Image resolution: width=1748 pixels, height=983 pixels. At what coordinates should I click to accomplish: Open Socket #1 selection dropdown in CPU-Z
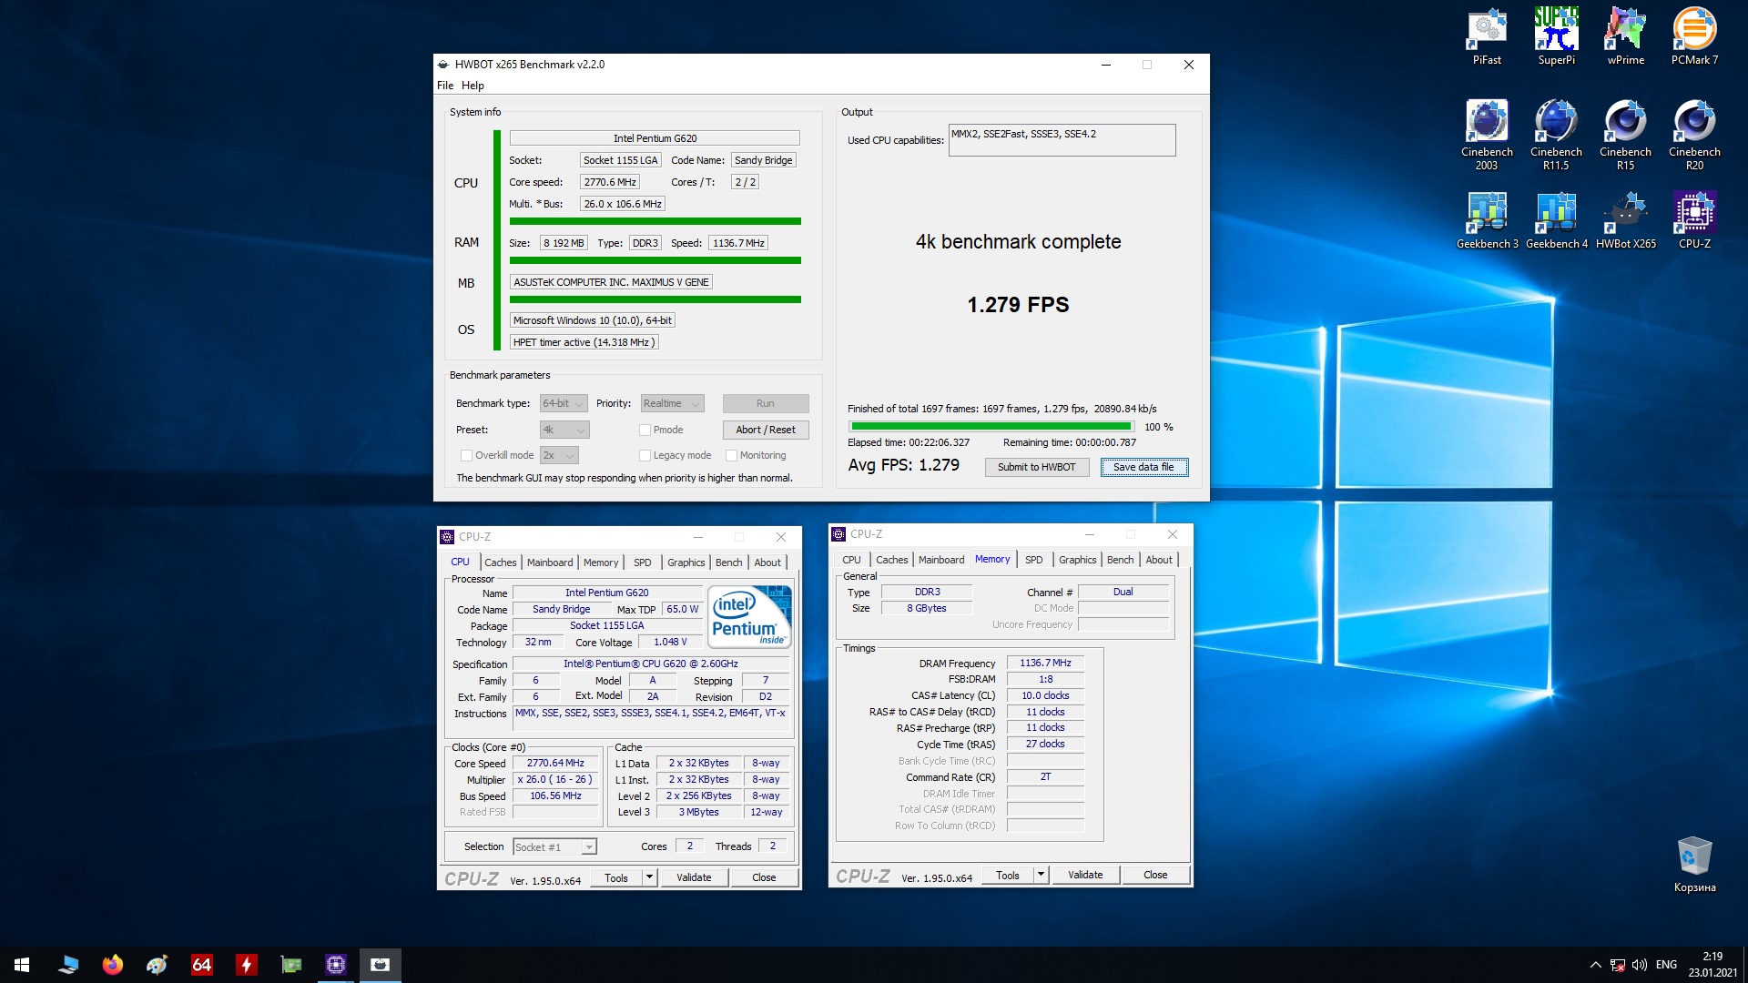point(554,846)
